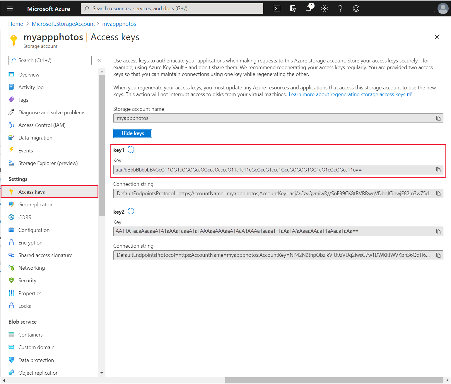Screen dimensions: 451x384
Task: Open Data protection
Action: [36, 360]
